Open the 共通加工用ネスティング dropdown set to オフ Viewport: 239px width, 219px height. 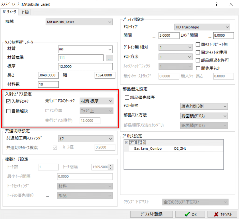86,139
